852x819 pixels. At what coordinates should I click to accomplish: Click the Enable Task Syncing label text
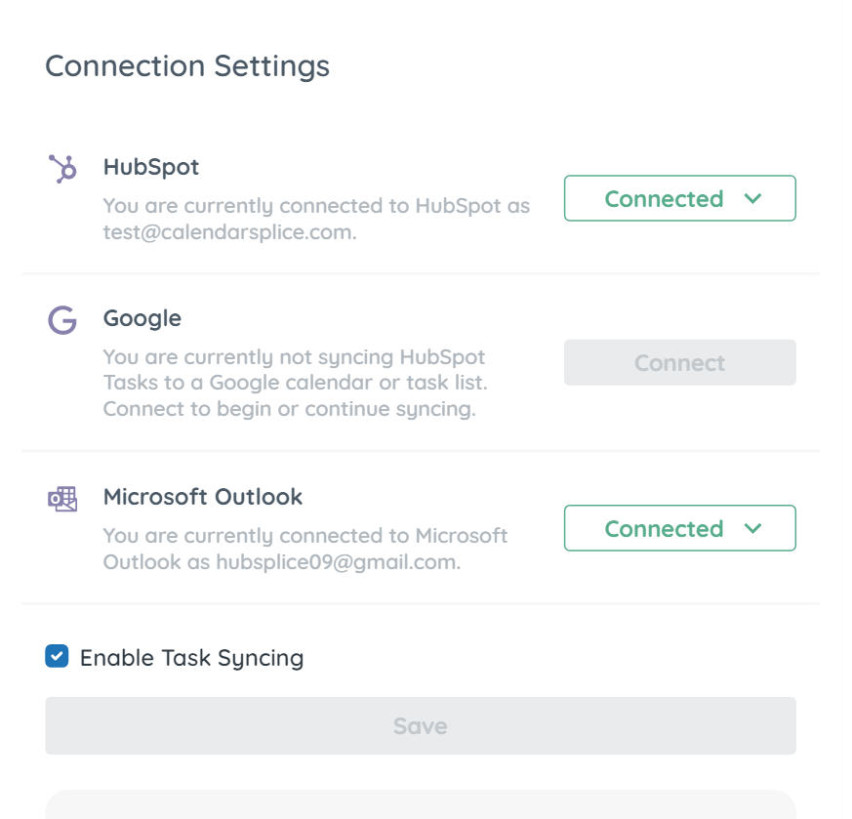192,658
